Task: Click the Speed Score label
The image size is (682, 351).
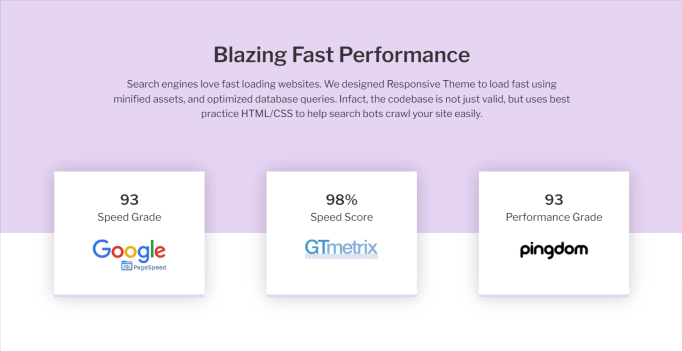Action: pos(341,217)
